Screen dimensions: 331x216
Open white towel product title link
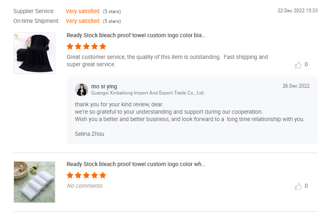[x=136, y=164]
